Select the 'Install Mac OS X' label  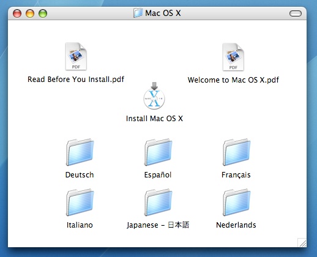coord(154,119)
